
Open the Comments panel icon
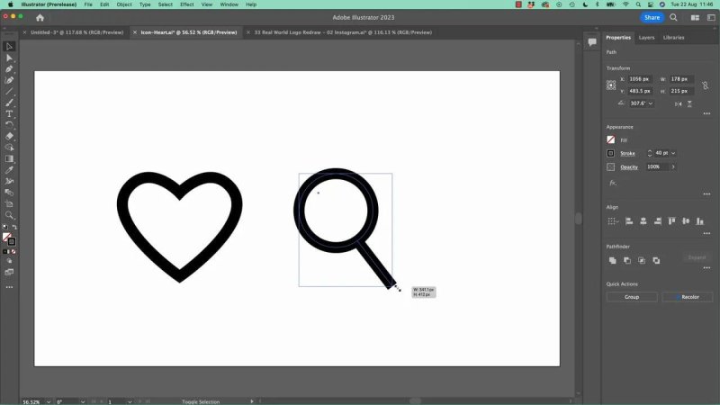[592, 42]
